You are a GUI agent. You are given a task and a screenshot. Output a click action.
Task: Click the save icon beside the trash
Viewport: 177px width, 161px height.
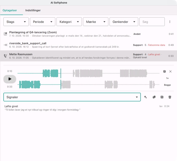pyautogui.click(x=162, y=97)
